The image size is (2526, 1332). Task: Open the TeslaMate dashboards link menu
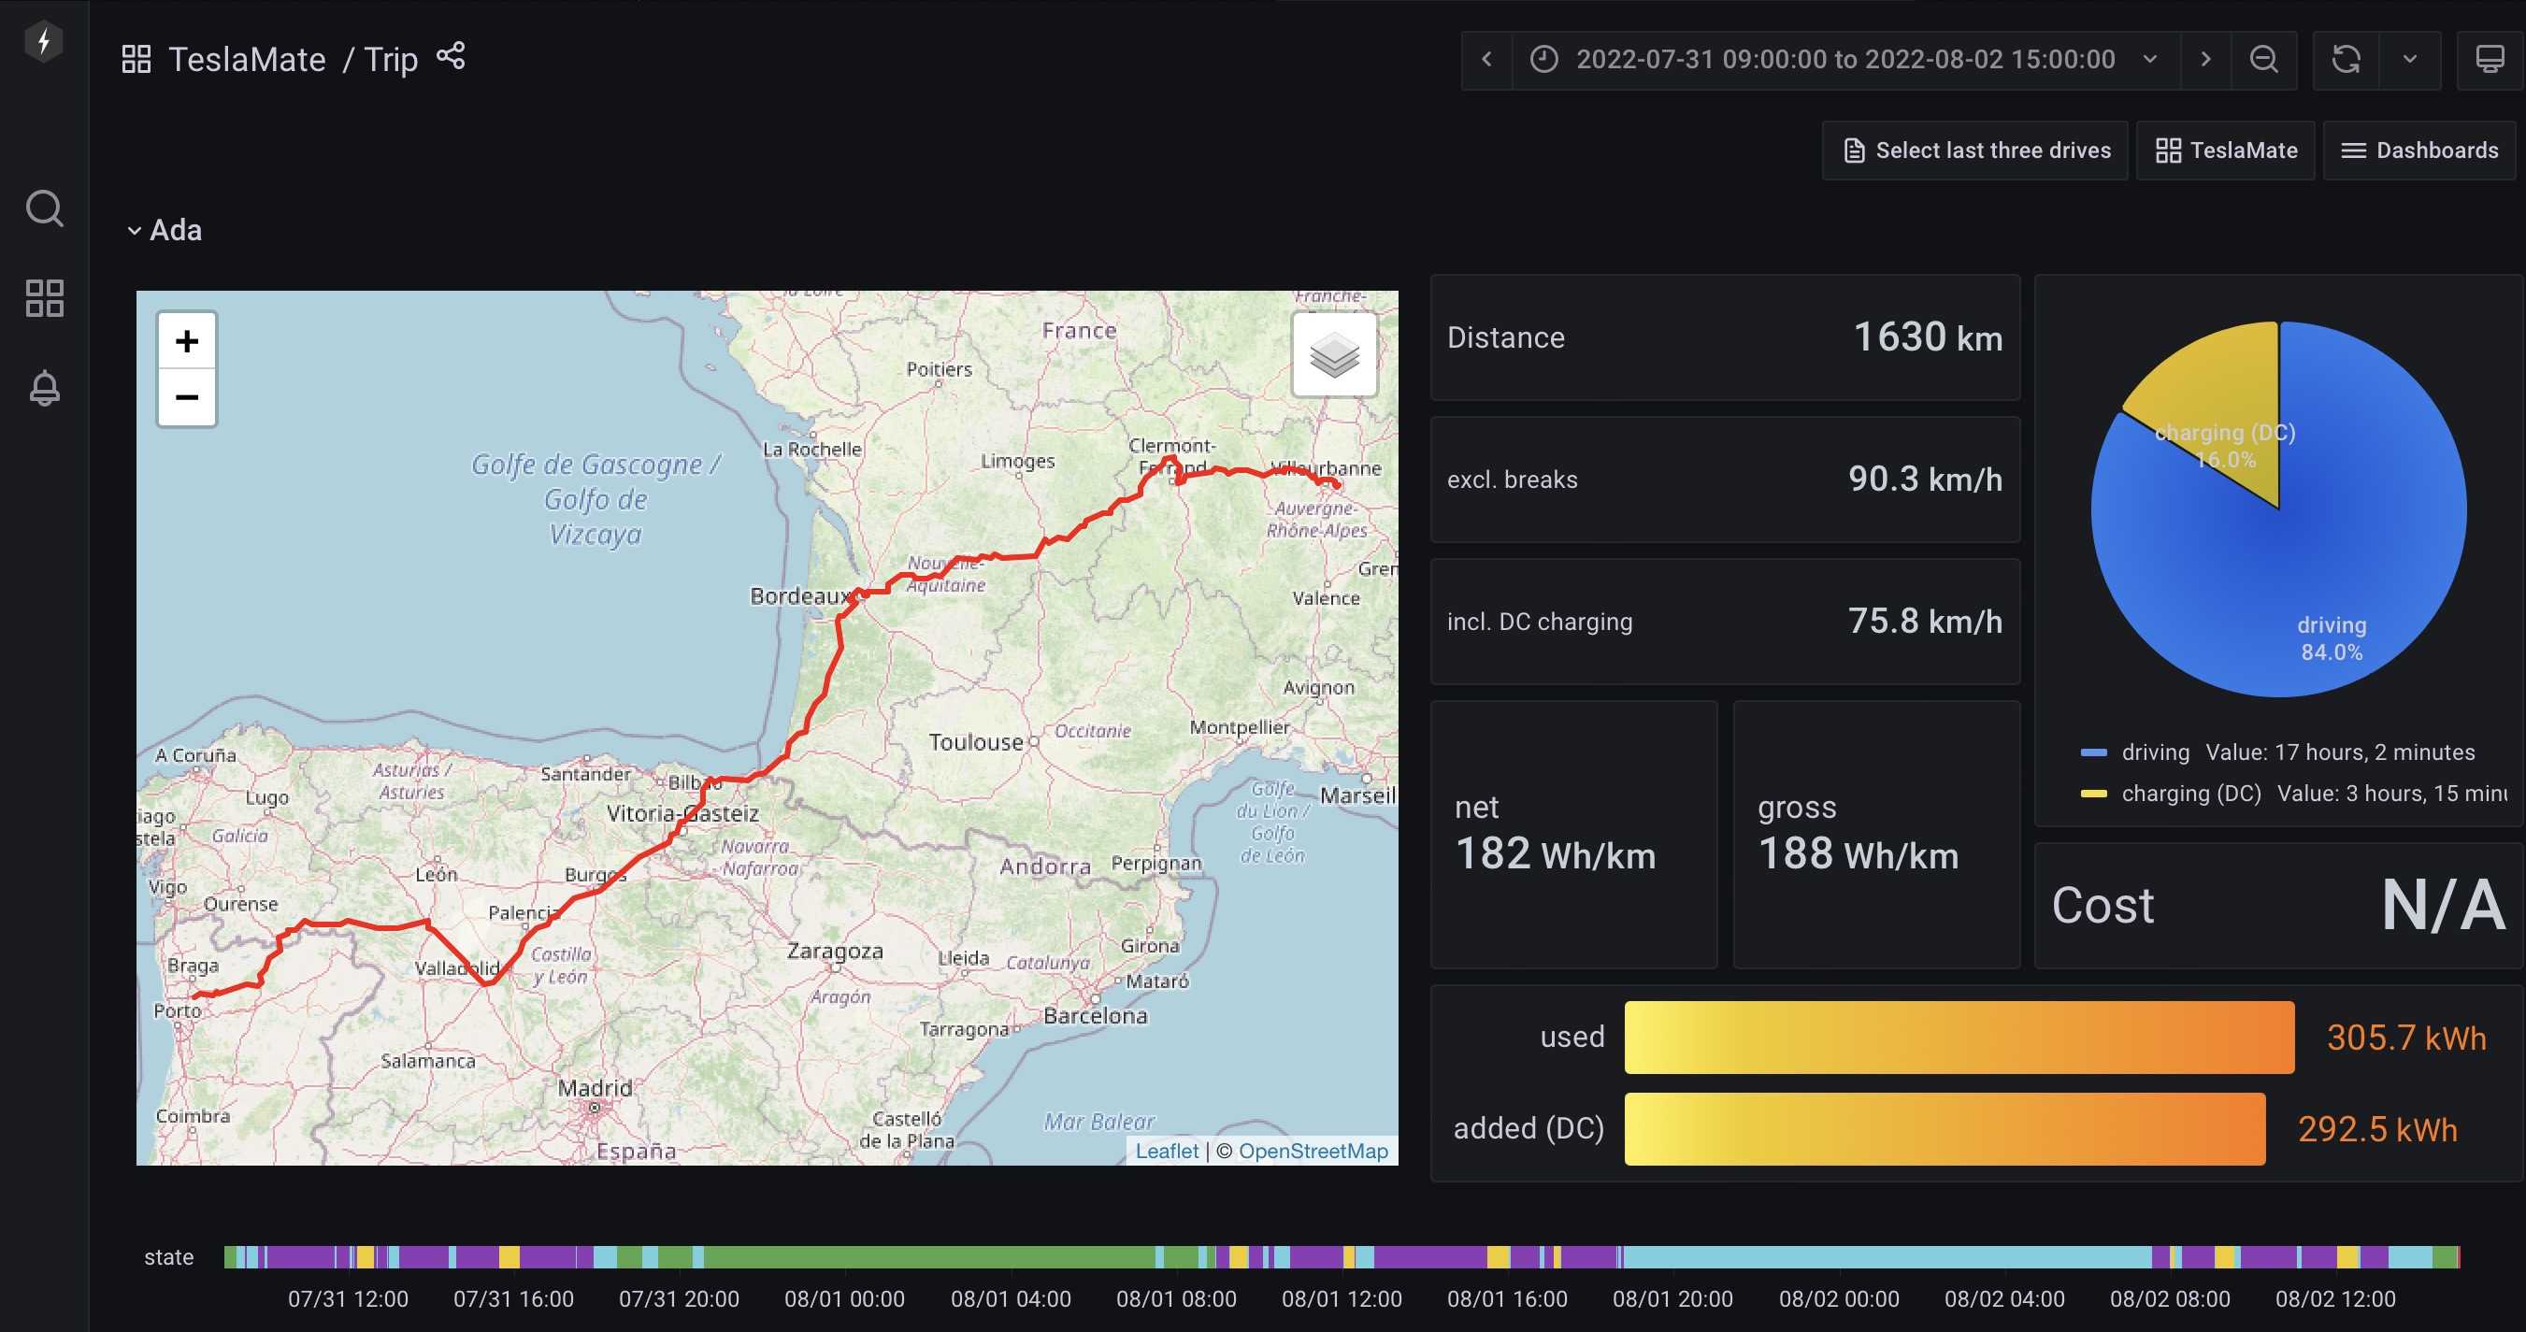pyautogui.click(x=2226, y=150)
